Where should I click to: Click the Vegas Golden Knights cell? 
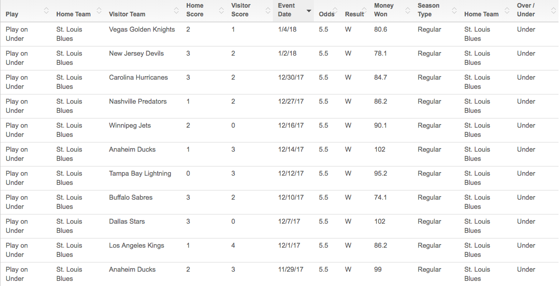coord(142,30)
